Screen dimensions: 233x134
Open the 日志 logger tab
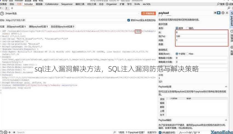[x=101, y=4]
